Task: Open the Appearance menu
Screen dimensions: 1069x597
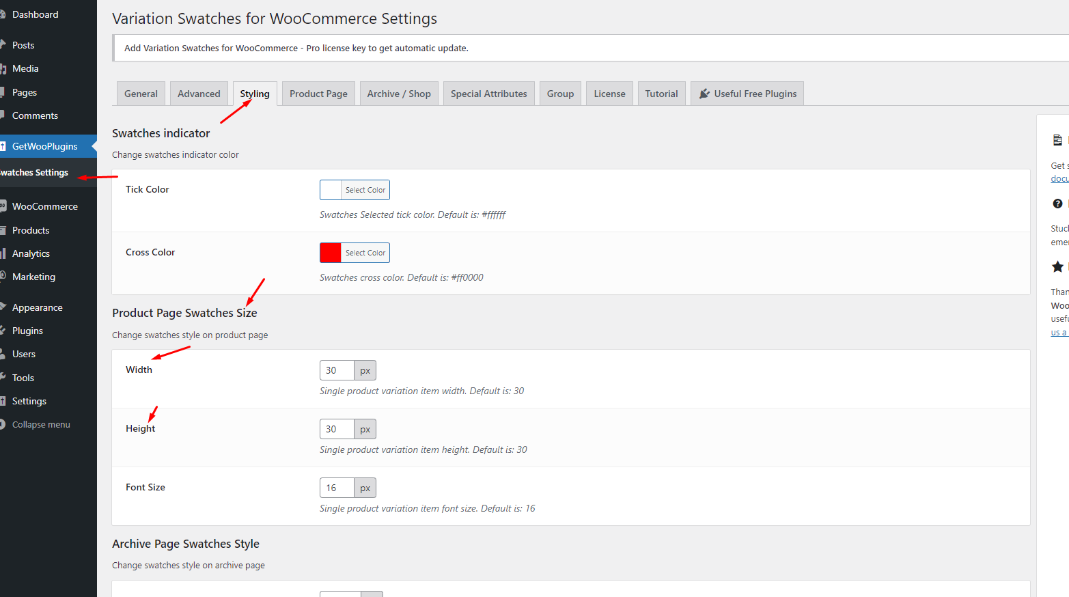Action: pos(37,307)
